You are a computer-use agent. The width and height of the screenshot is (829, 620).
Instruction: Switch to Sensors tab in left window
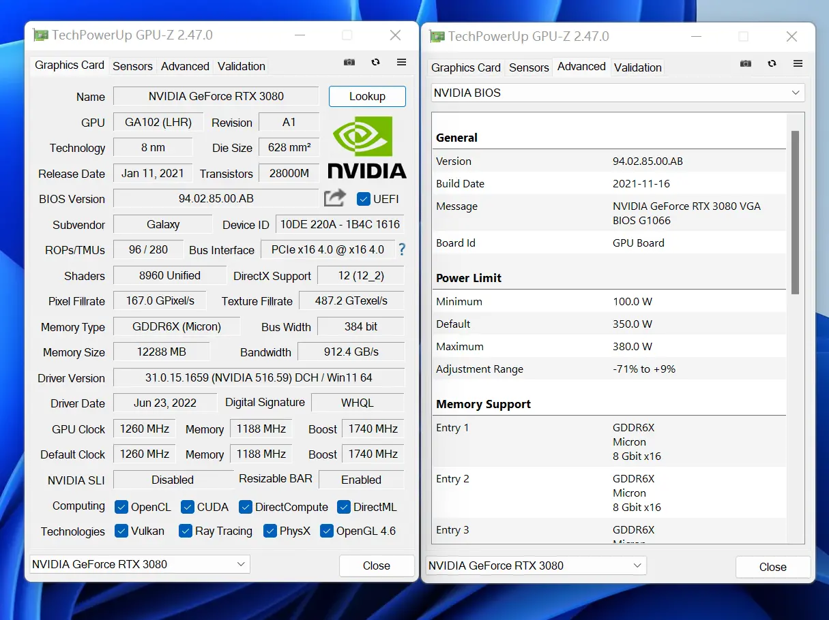tap(132, 66)
